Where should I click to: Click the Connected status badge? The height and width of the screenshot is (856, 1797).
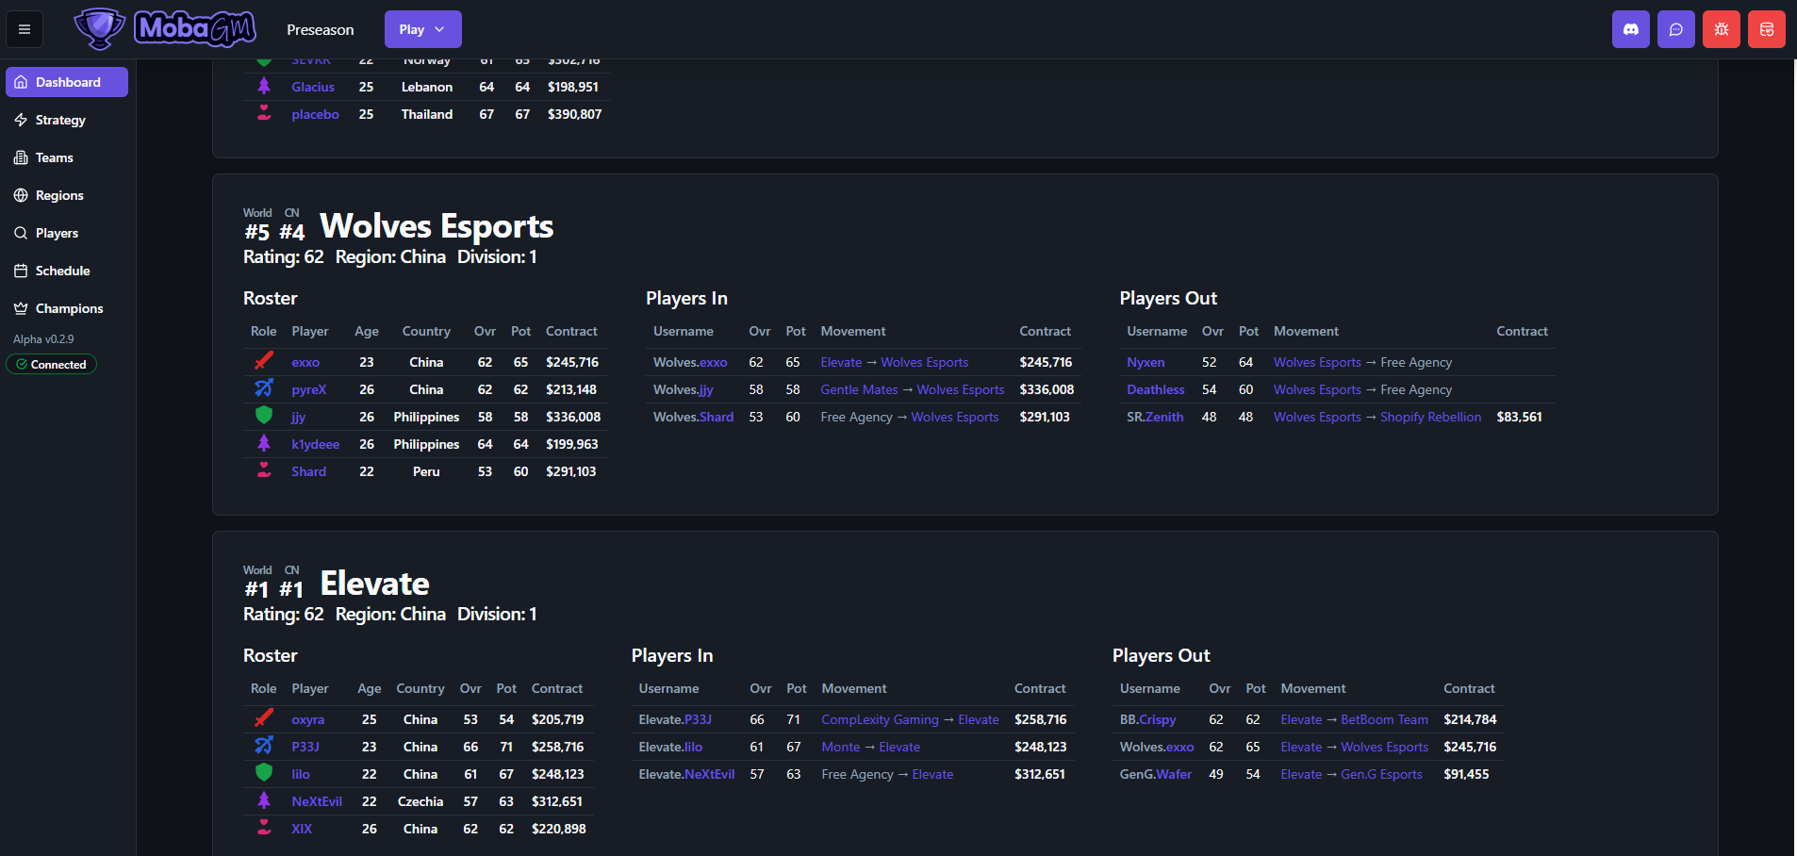[x=52, y=365]
